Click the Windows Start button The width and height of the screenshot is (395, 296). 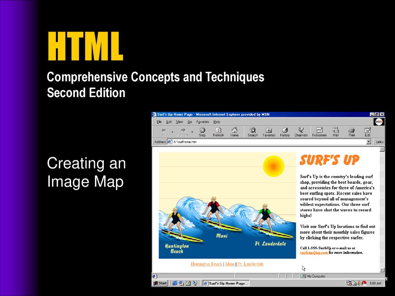click(160, 283)
